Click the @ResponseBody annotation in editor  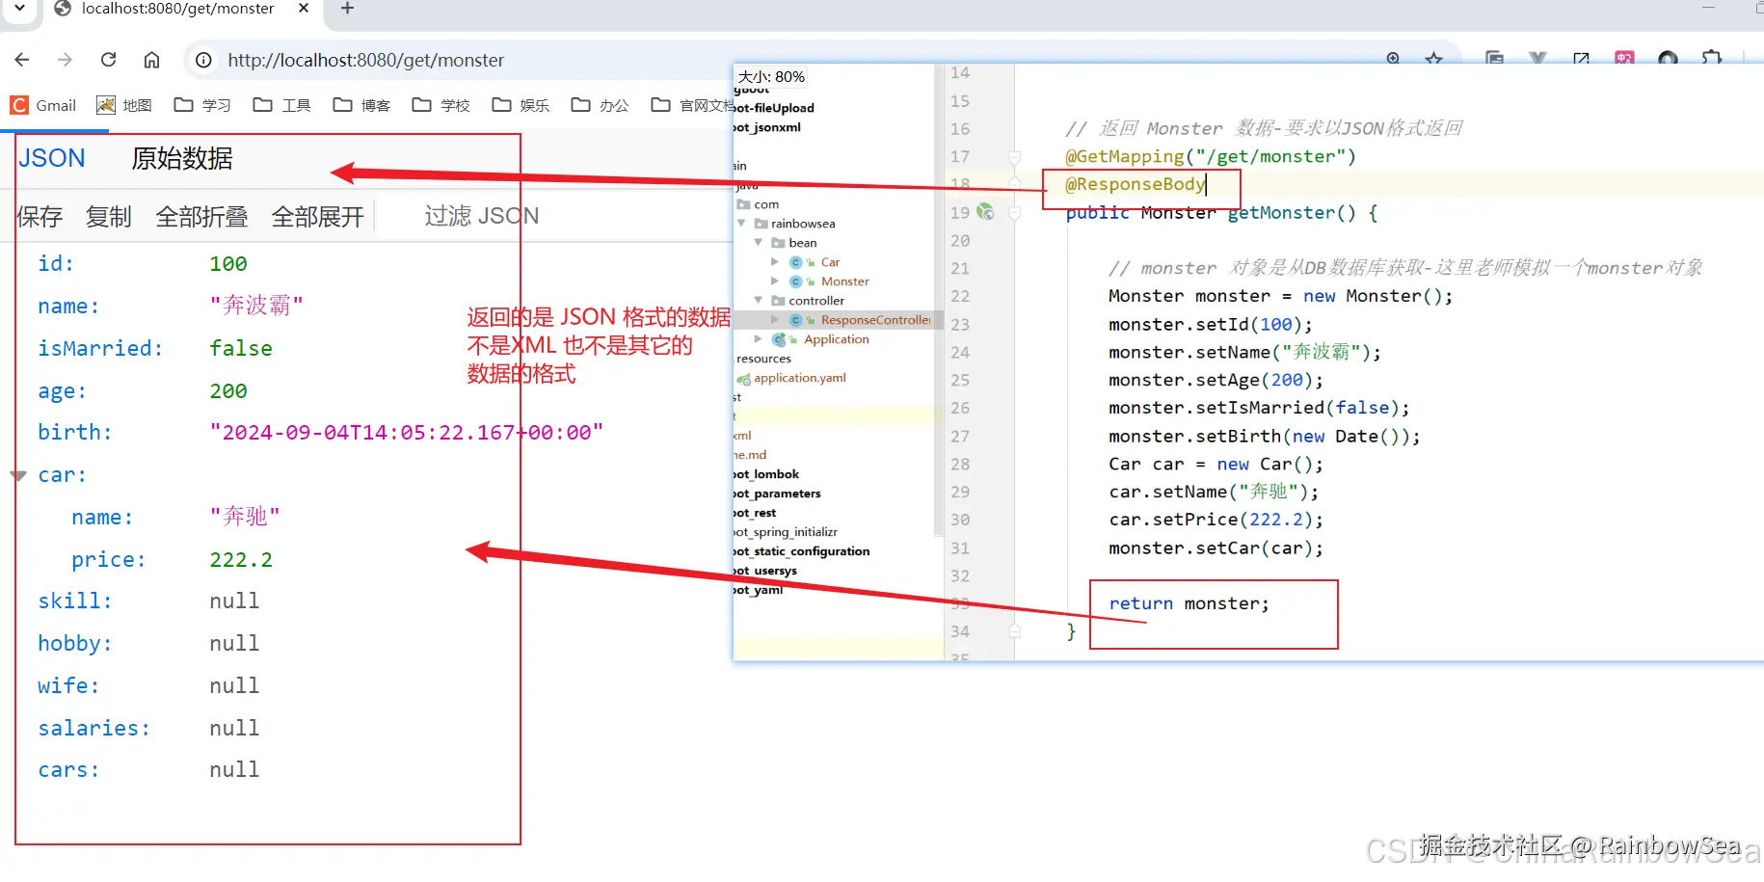pyautogui.click(x=1135, y=184)
